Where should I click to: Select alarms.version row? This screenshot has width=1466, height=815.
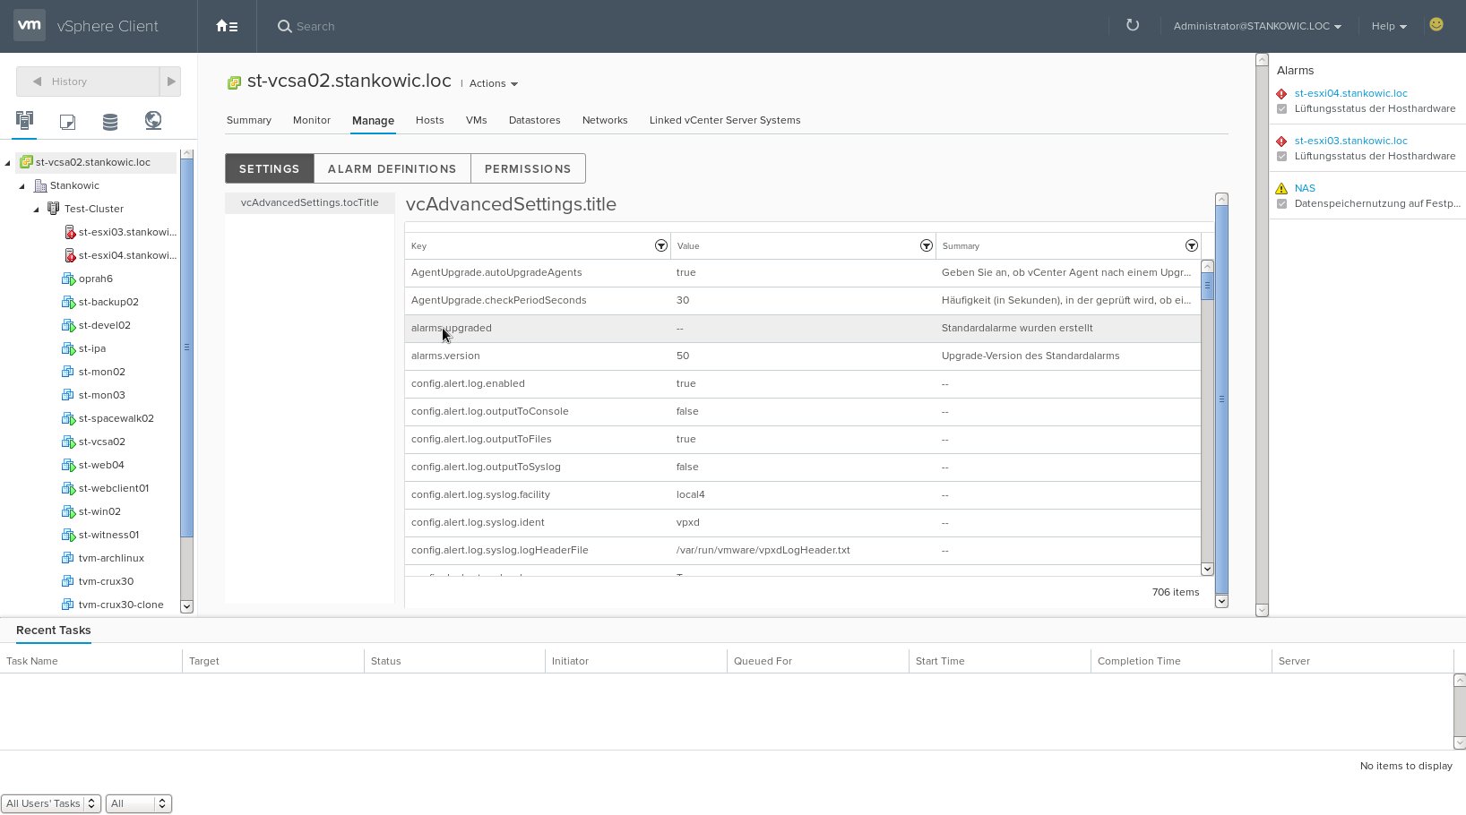[x=802, y=356]
